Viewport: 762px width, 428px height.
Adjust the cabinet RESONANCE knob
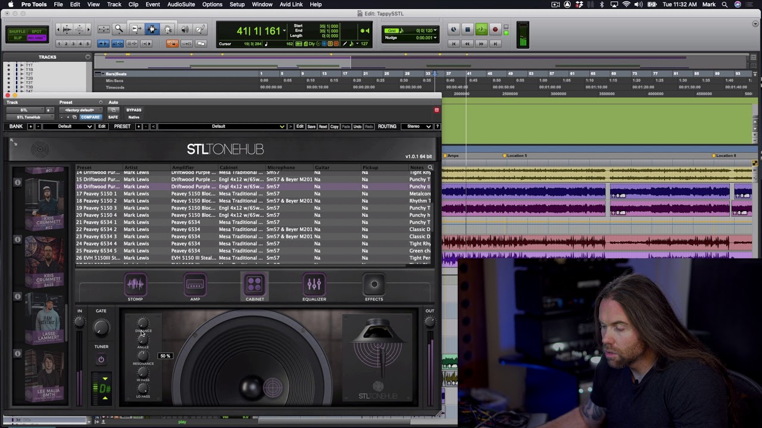(x=143, y=356)
